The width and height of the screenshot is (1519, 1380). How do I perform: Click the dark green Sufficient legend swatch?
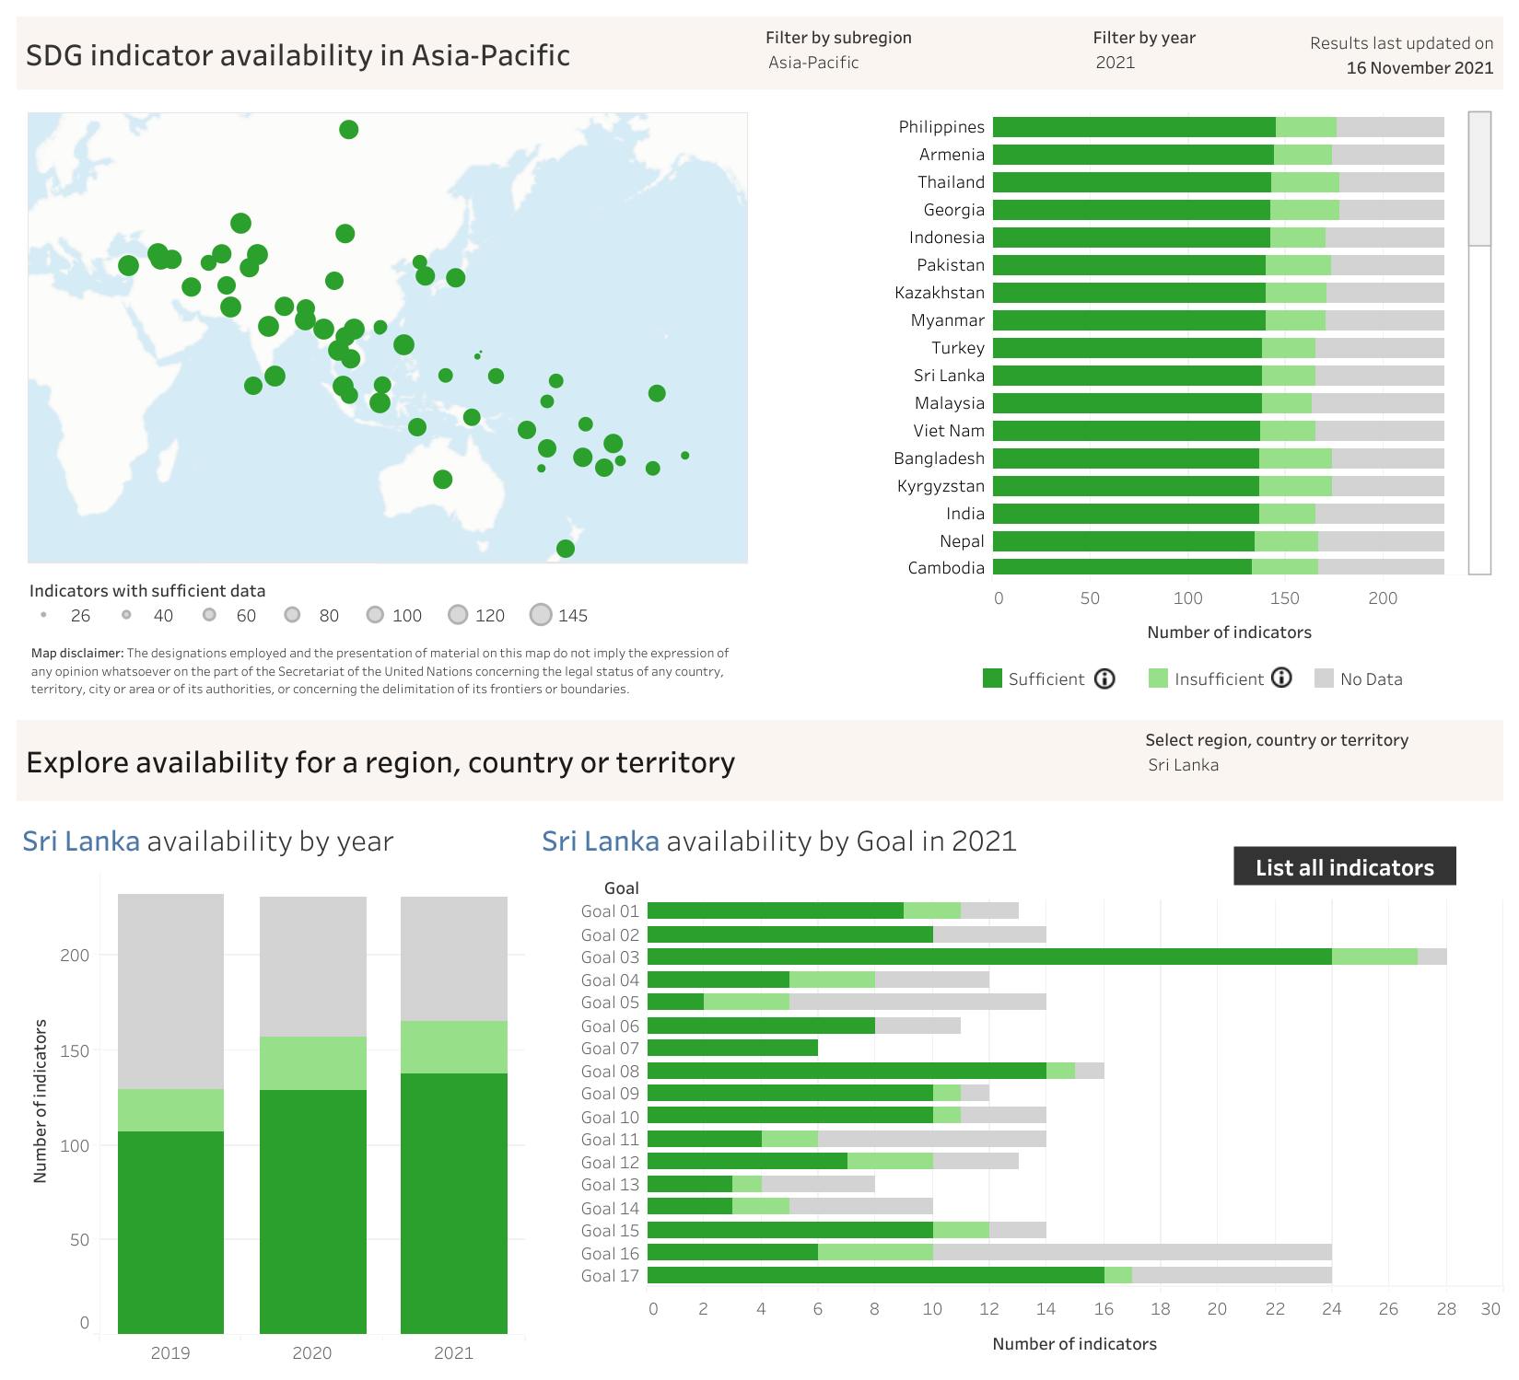click(x=992, y=679)
